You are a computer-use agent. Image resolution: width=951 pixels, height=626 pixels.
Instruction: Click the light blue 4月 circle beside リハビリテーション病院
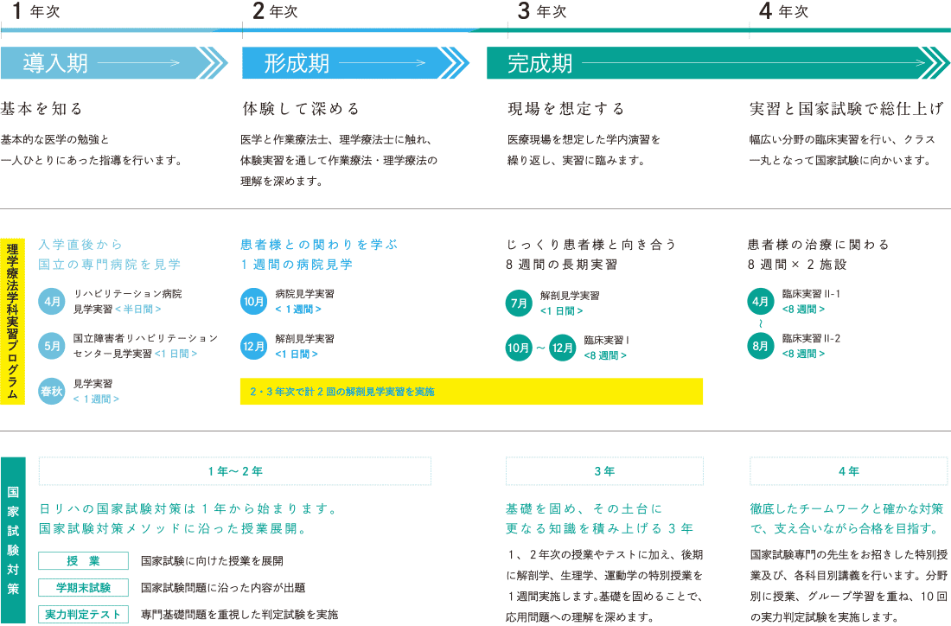coord(52,302)
